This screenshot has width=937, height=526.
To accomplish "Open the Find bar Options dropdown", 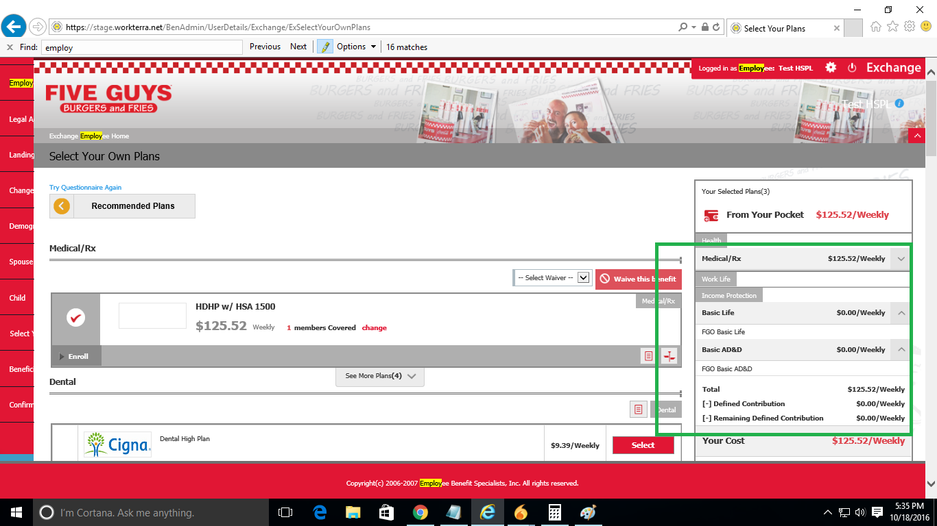I will [357, 47].
